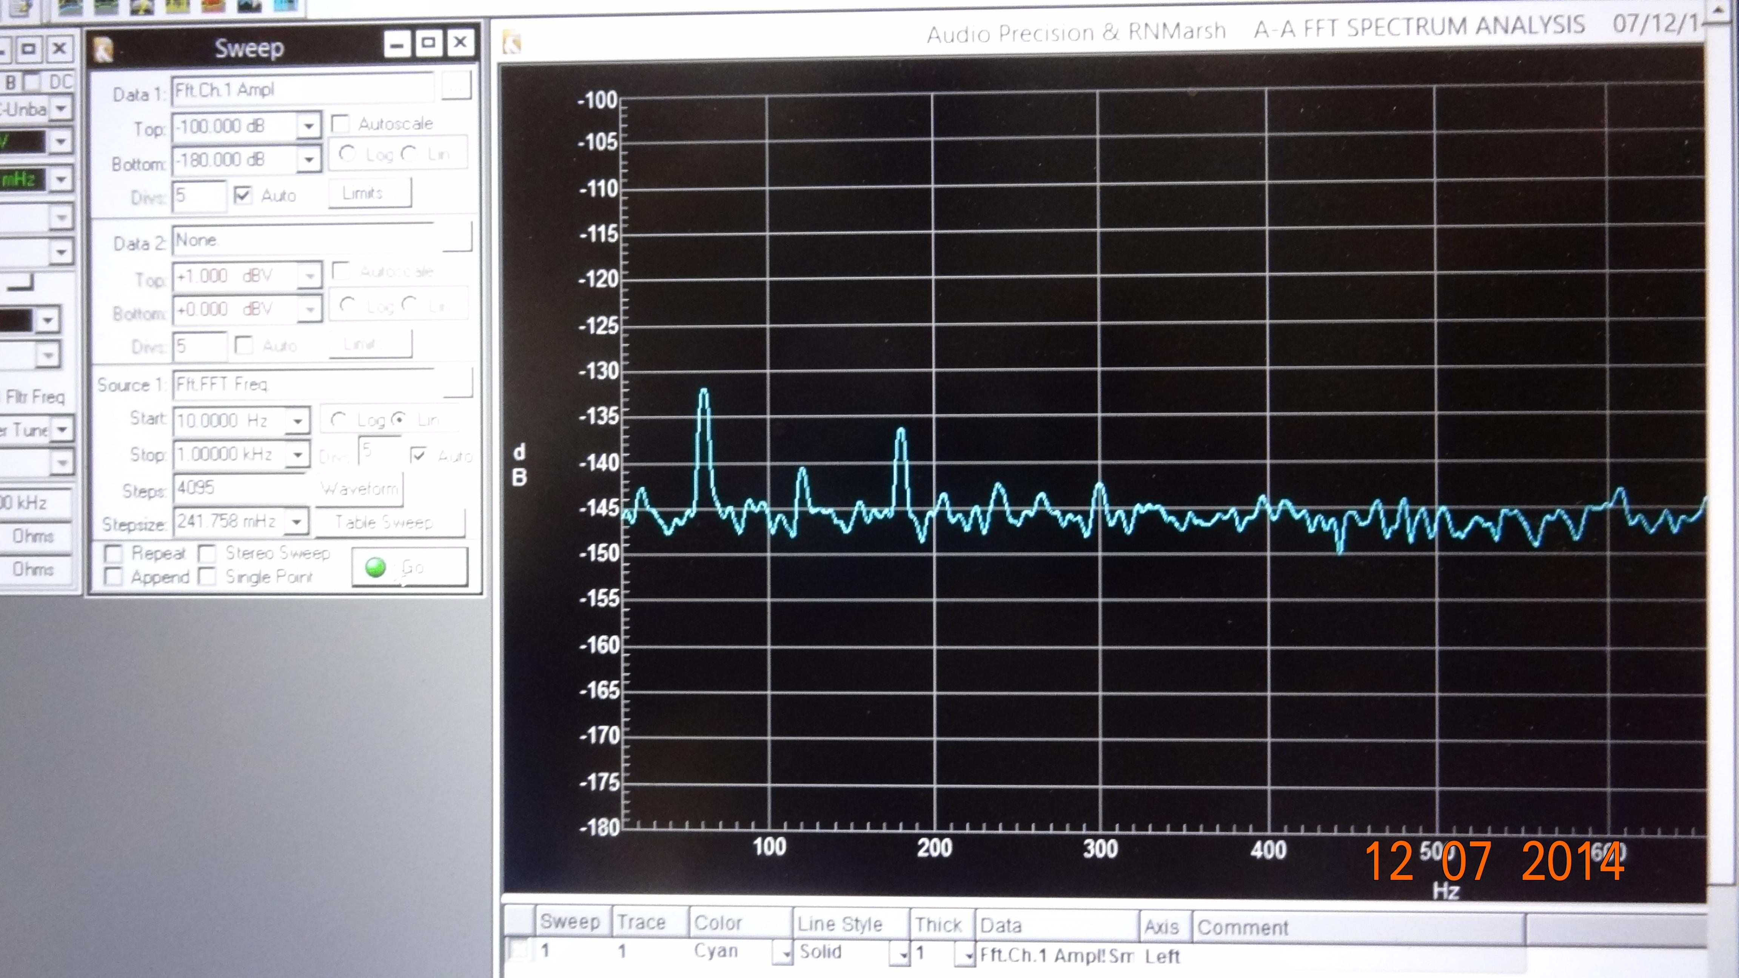1739x978 pixels.
Task: Select Log radio for Data 1
Action: [x=348, y=154]
